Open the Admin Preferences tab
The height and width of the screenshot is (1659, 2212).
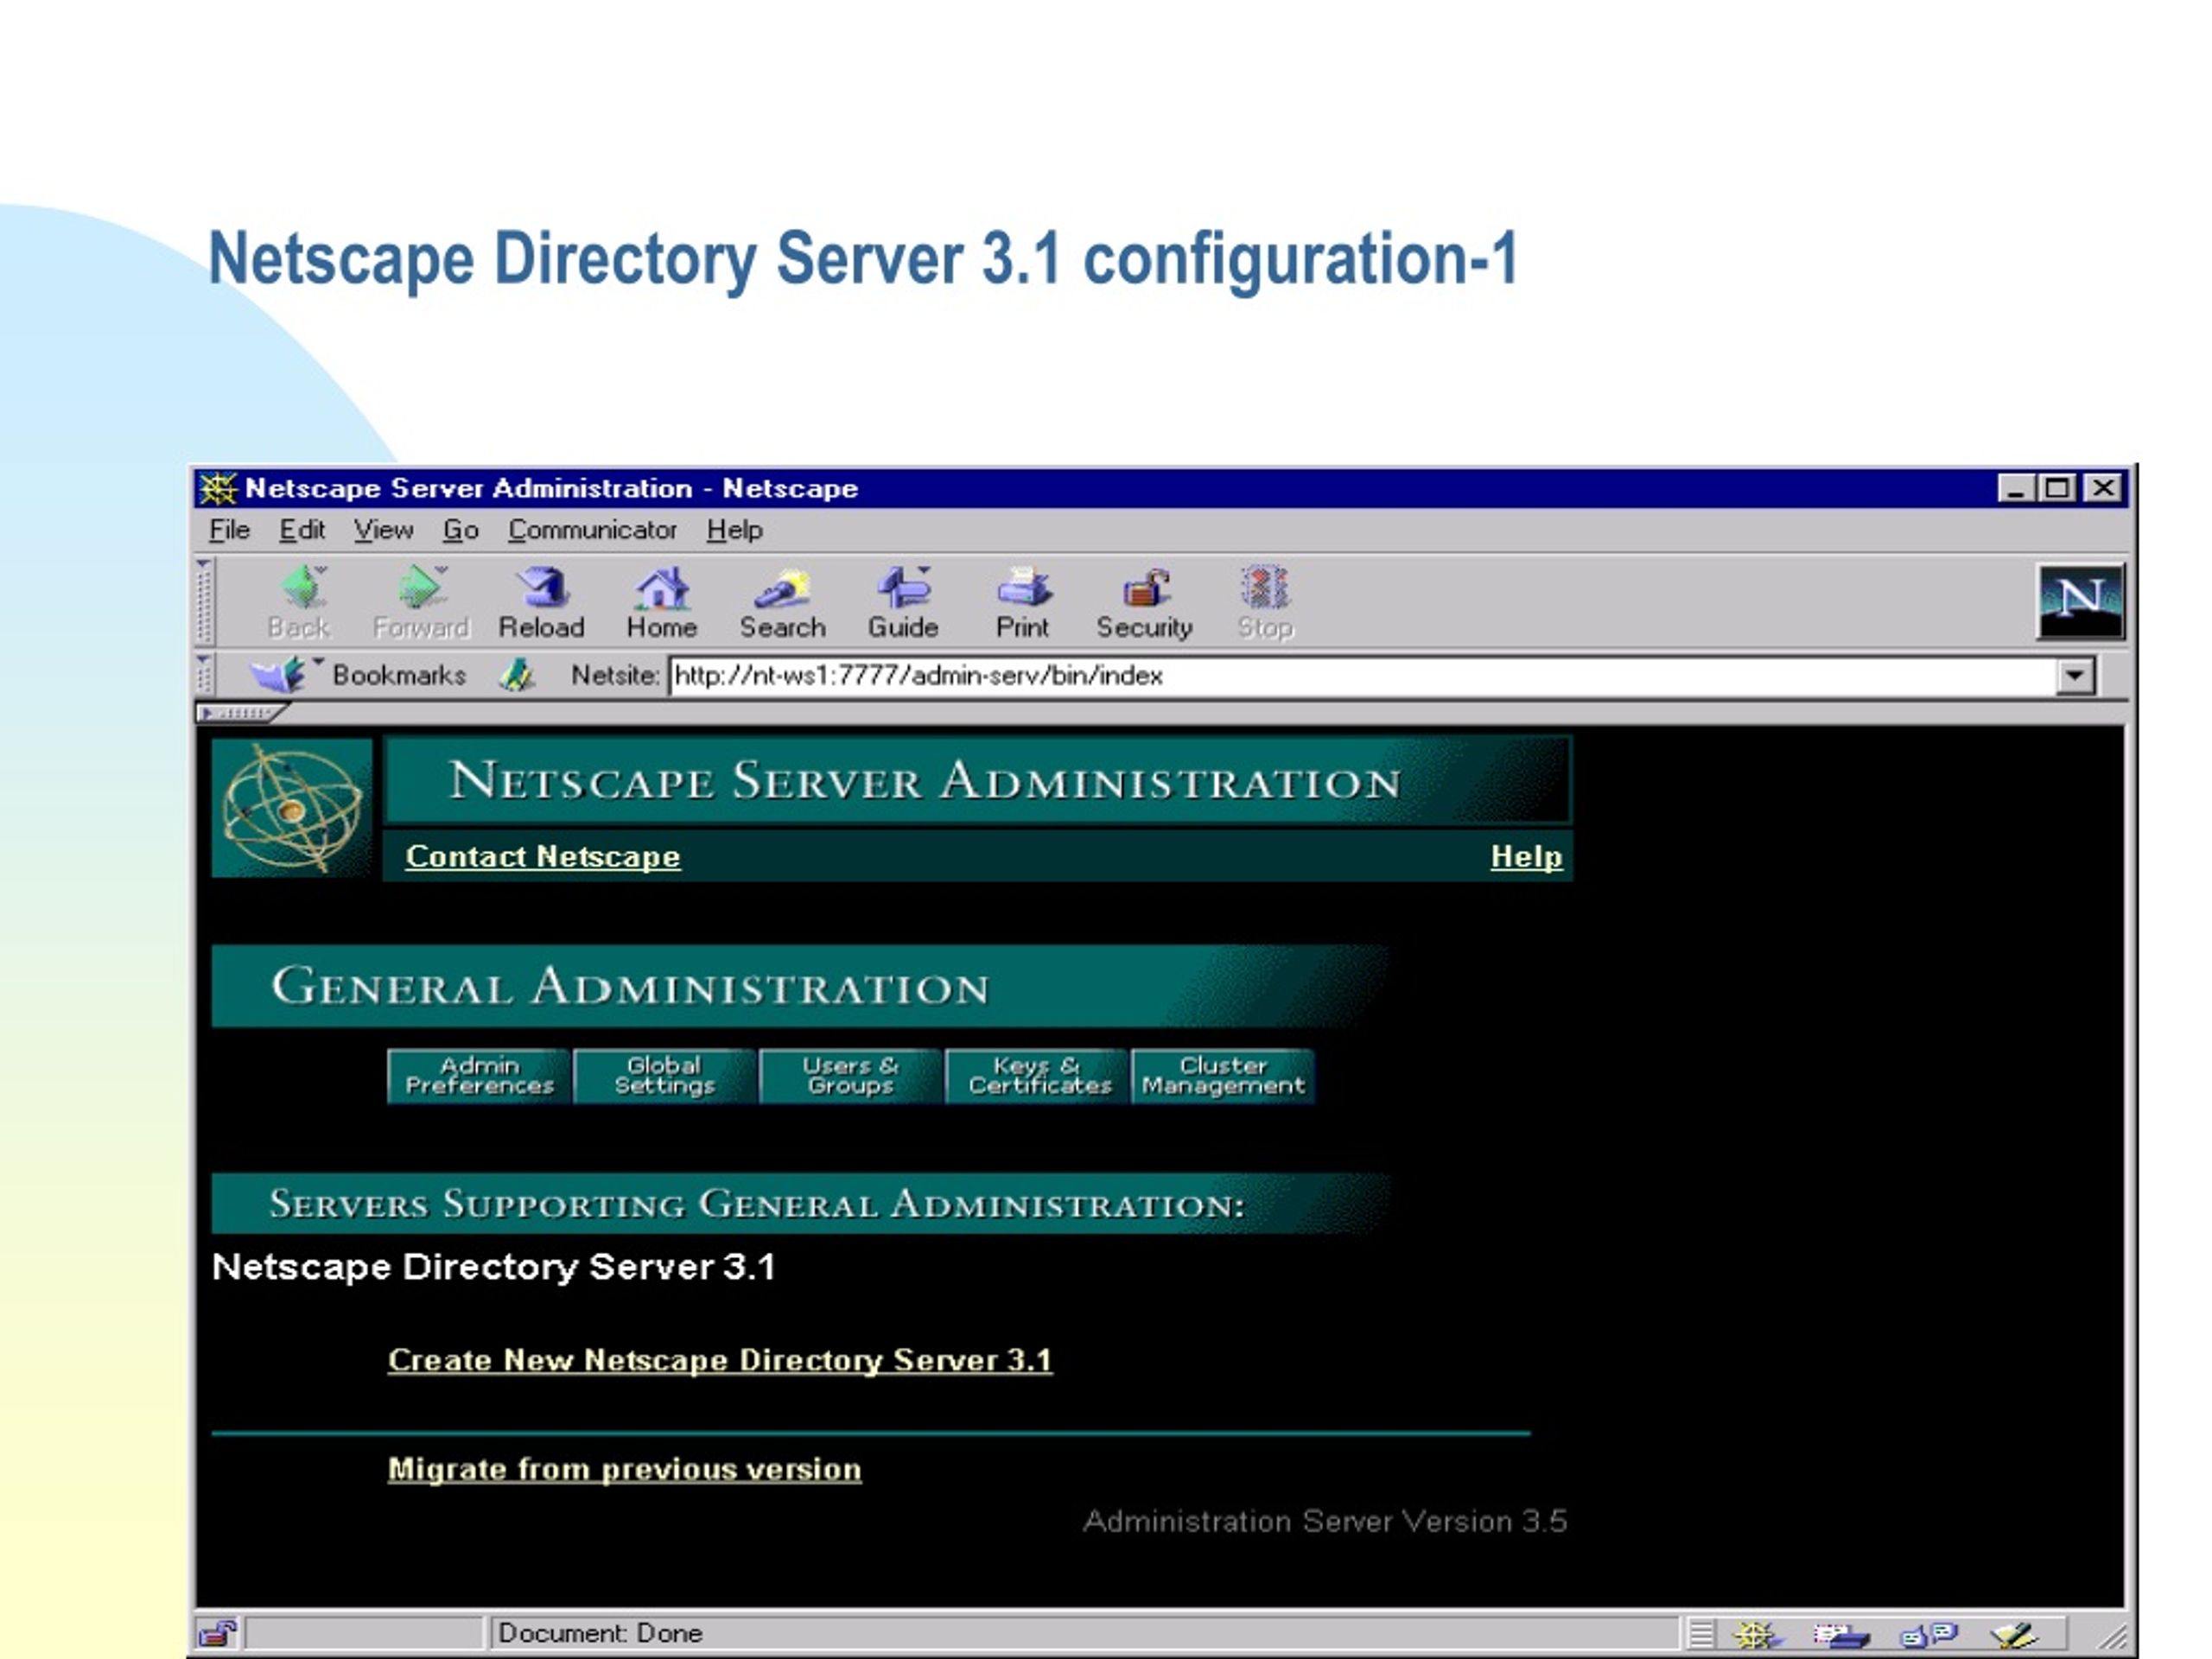(479, 1076)
